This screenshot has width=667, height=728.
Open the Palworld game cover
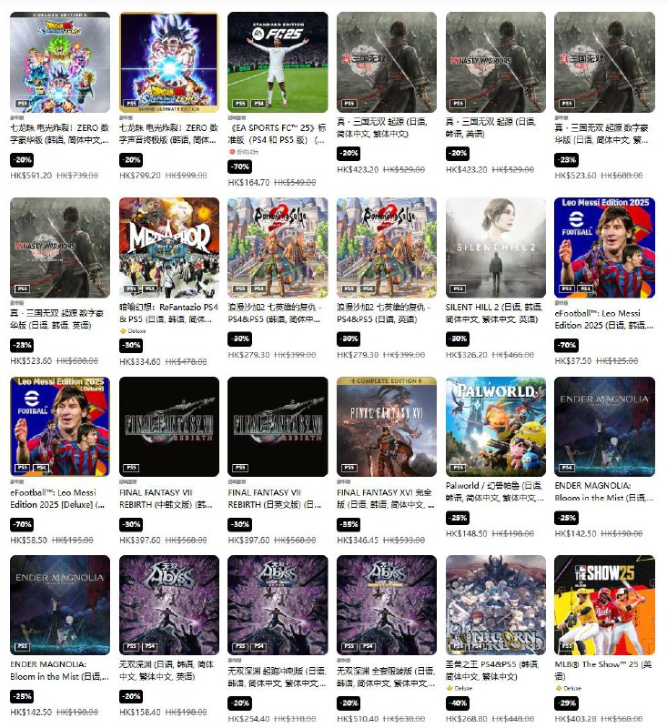click(496, 426)
